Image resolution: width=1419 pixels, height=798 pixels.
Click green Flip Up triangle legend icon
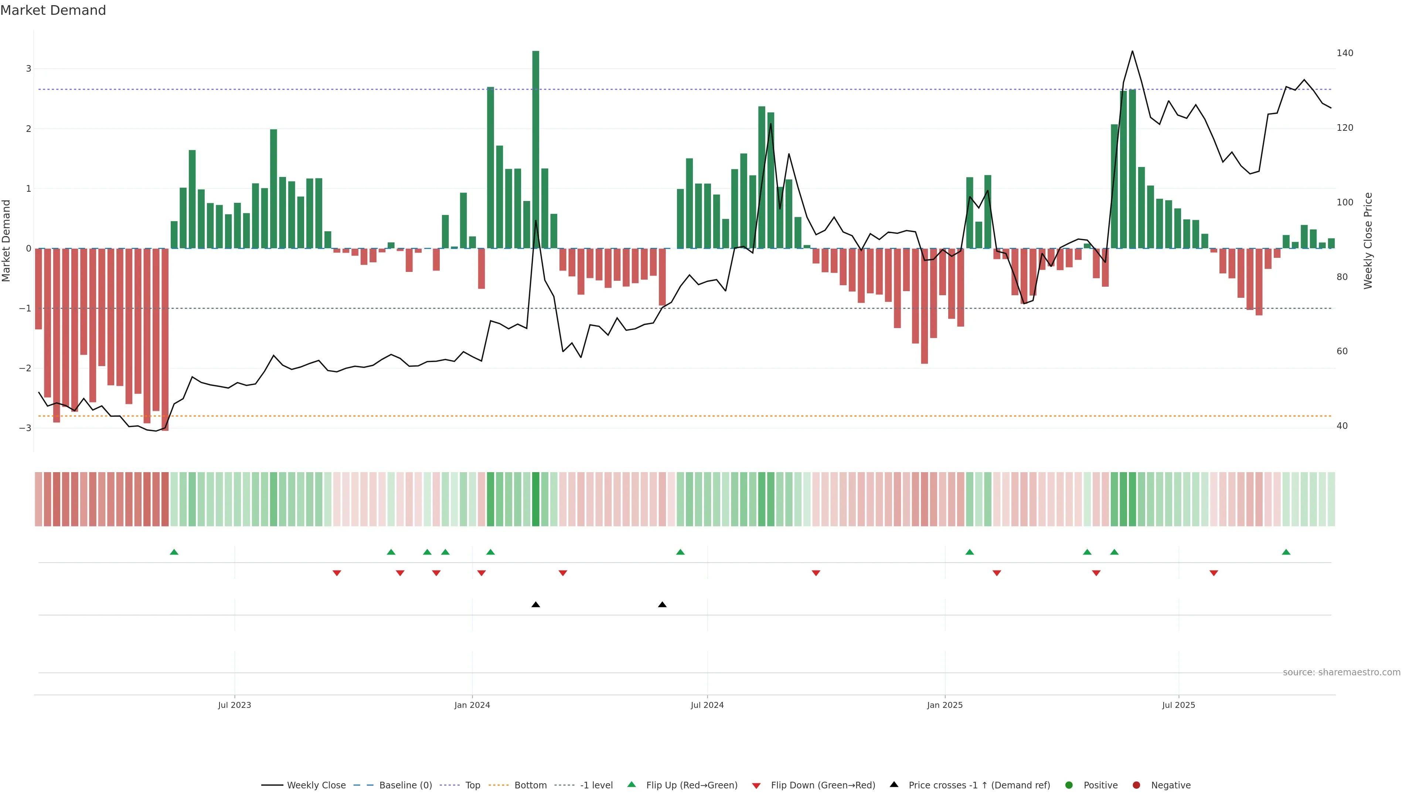[632, 784]
